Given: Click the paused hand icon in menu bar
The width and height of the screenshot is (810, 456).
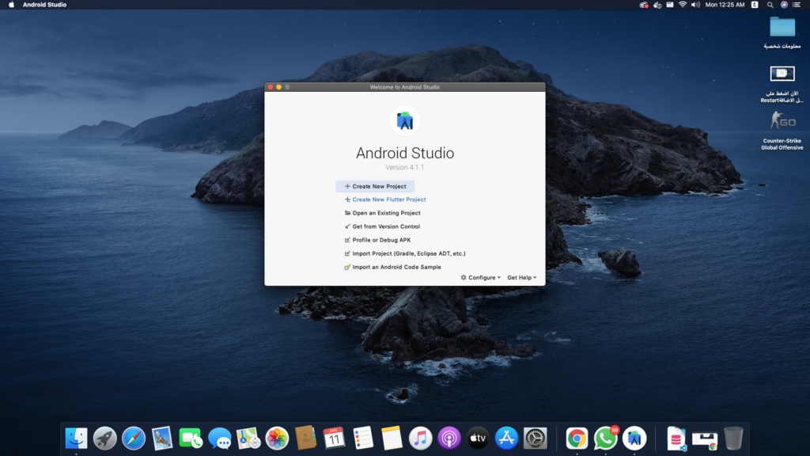Looking at the screenshot, I should coord(657,5).
